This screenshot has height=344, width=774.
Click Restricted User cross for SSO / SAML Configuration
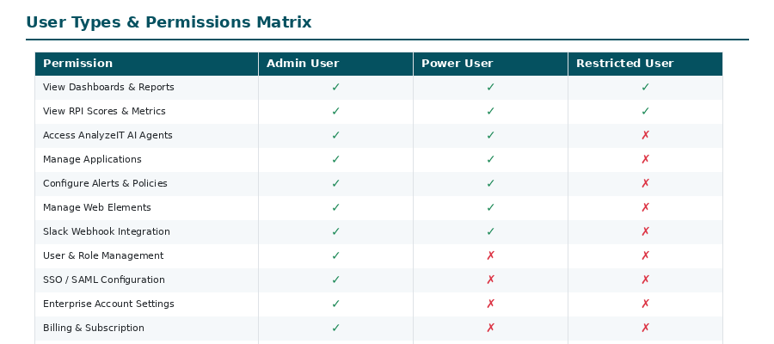coord(645,279)
